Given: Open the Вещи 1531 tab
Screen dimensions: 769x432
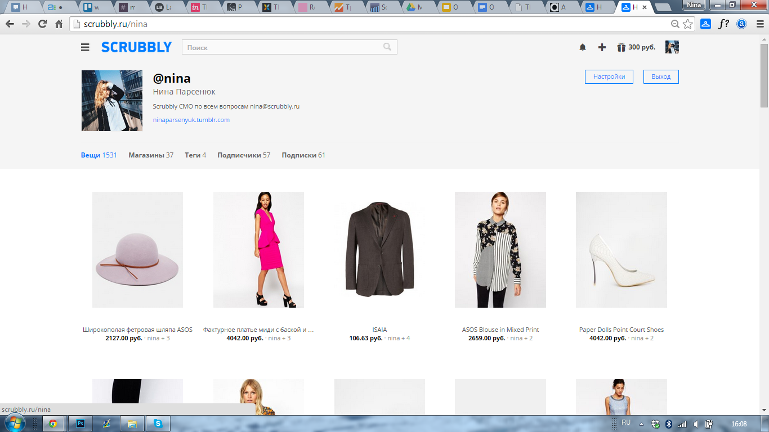Looking at the screenshot, I should (x=99, y=155).
